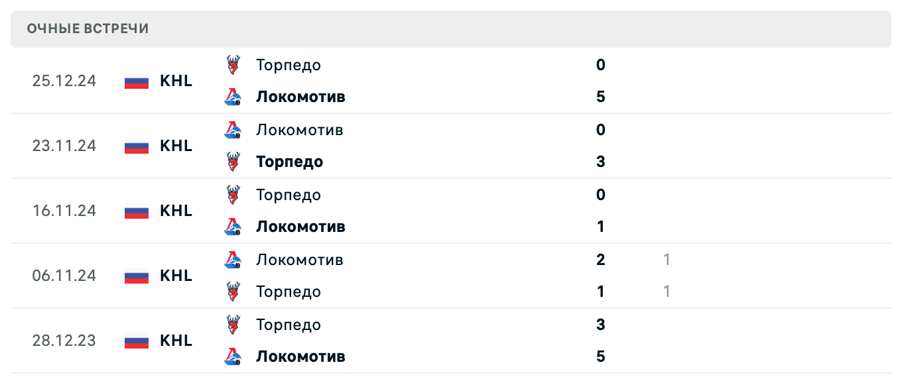902x383 pixels.
Task: Click the overtime score 1 beside Торпедо on 06.11.24
Action: point(667,291)
